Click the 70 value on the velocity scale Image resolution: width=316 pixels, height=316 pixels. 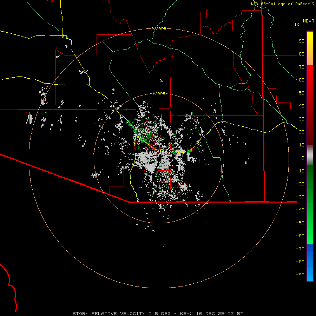pyautogui.click(x=302, y=67)
